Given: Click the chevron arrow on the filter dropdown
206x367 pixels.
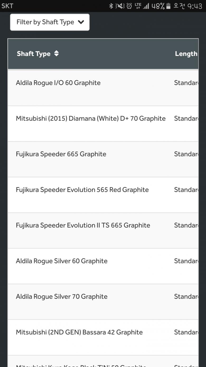Looking at the screenshot, I should pyautogui.click(x=81, y=22).
